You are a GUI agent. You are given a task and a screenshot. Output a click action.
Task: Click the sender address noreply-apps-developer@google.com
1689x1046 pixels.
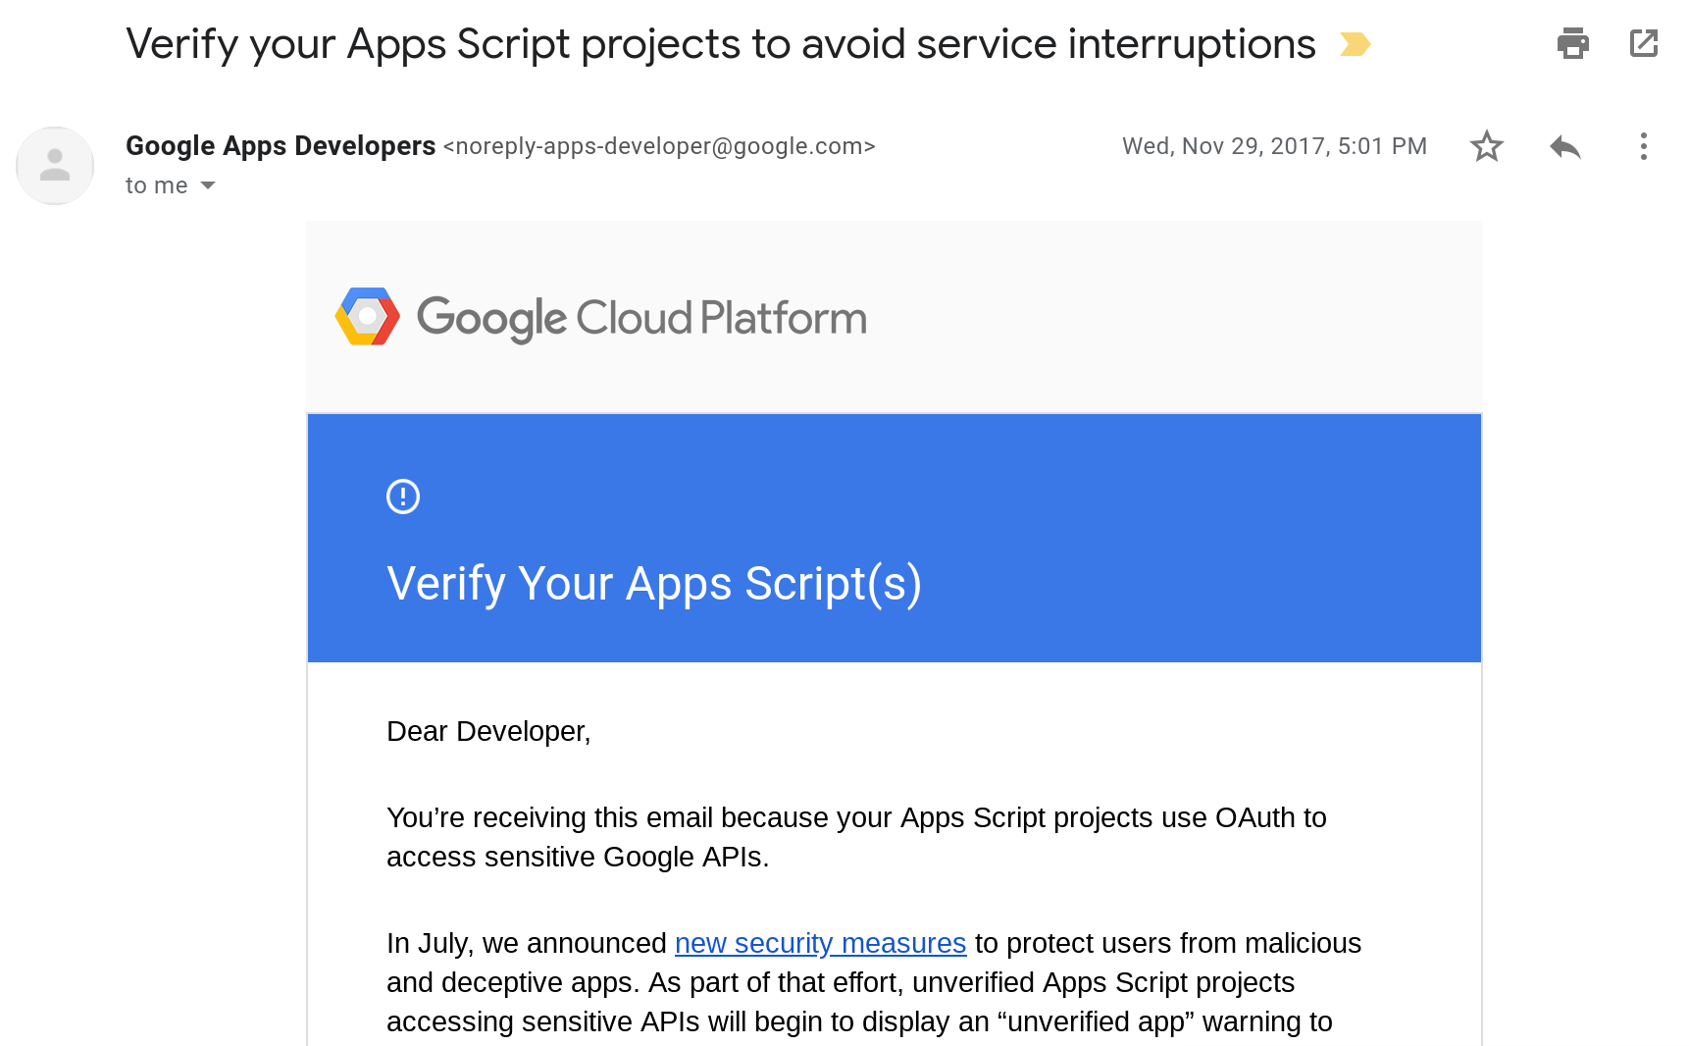tap(659, 146)
